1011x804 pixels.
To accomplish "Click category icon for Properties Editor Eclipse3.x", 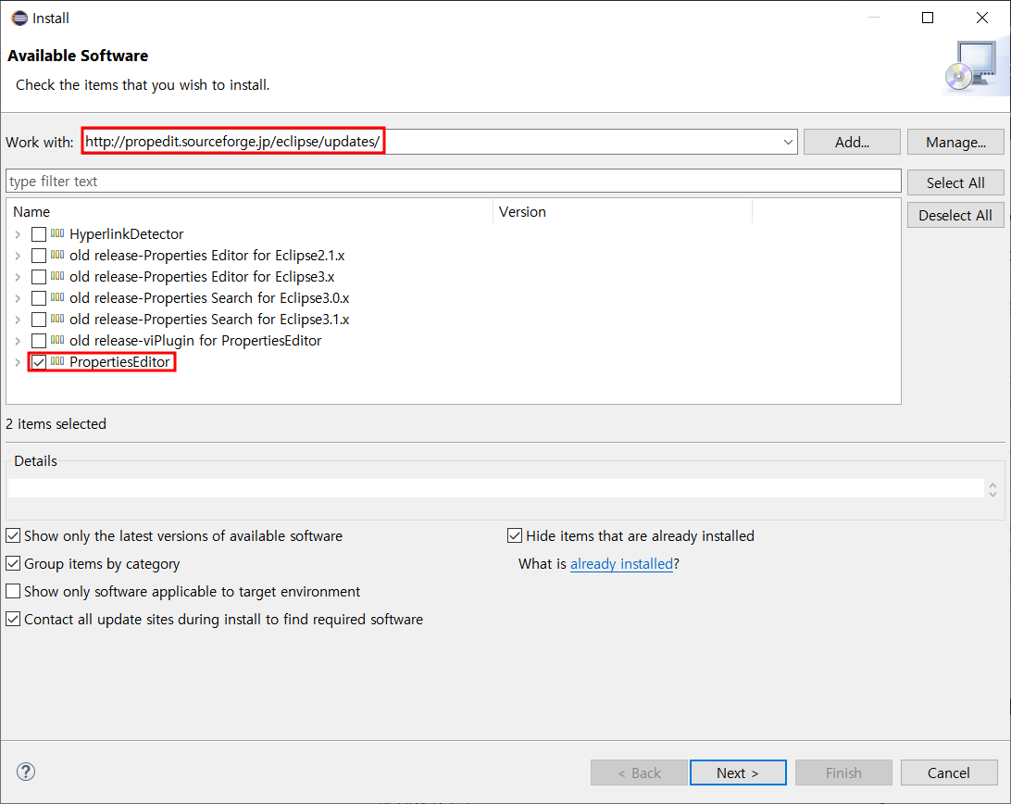I will point(57,275).
